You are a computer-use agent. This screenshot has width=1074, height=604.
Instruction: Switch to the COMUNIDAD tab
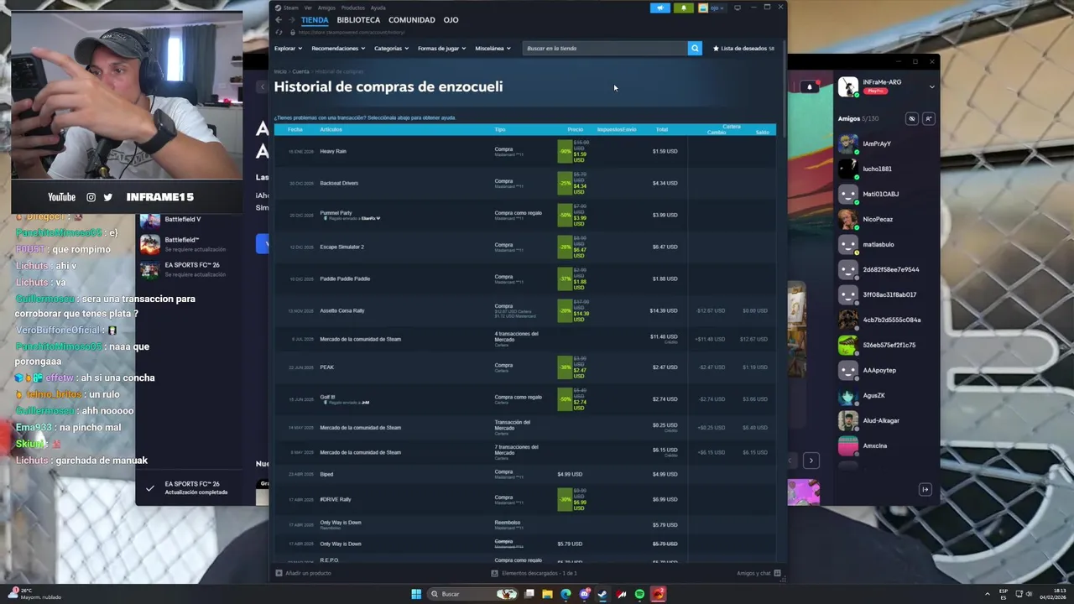(412, 20)
